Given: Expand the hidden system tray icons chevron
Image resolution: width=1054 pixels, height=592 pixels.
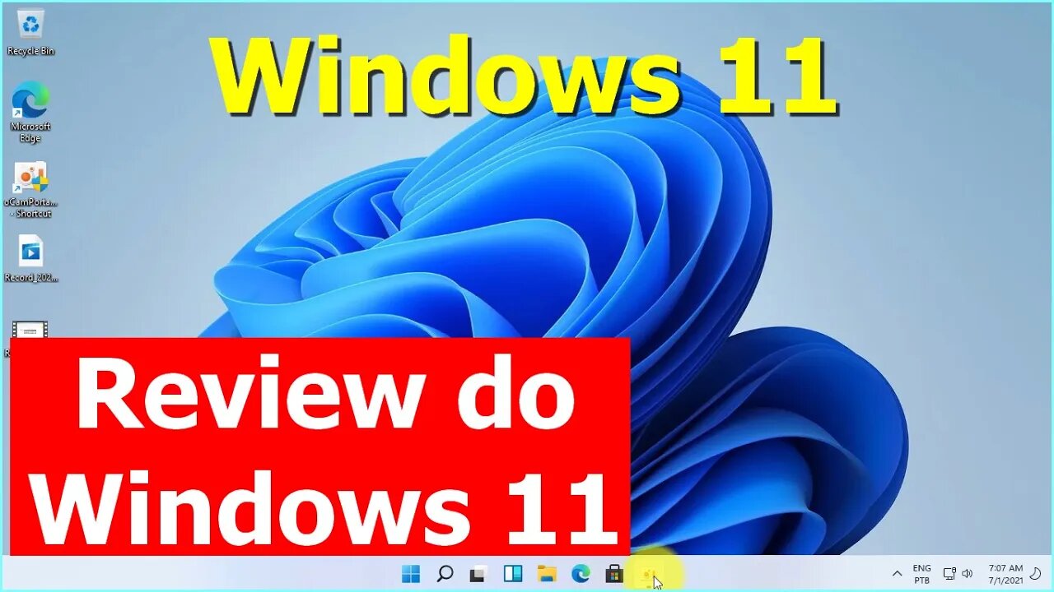Looking at the screenshot, I should point(898,574).
